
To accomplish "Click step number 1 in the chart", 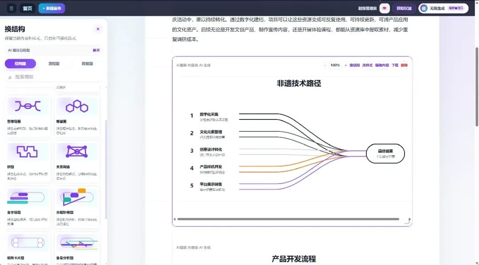I will (192, 116).
